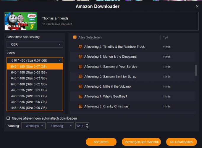Click the Nu Downloaden button

(181, 142)
